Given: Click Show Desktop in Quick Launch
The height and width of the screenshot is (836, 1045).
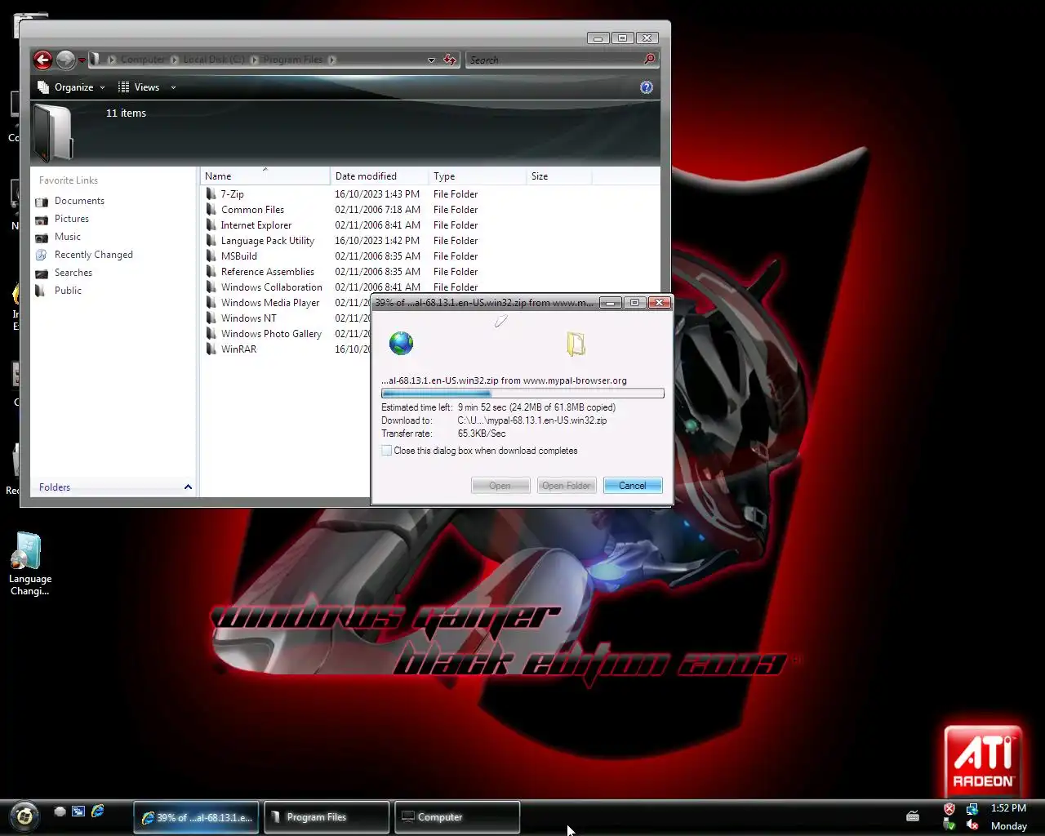Looking at the screenshot, I should point(60,812).
